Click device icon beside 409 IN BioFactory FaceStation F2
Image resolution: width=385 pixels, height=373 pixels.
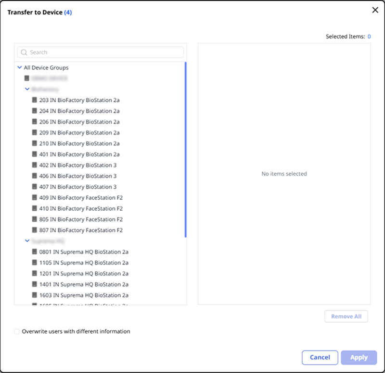click(35, 198)
